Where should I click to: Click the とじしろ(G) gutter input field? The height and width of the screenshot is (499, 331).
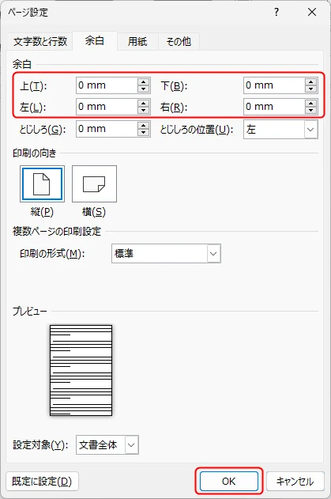click(107, 129)
